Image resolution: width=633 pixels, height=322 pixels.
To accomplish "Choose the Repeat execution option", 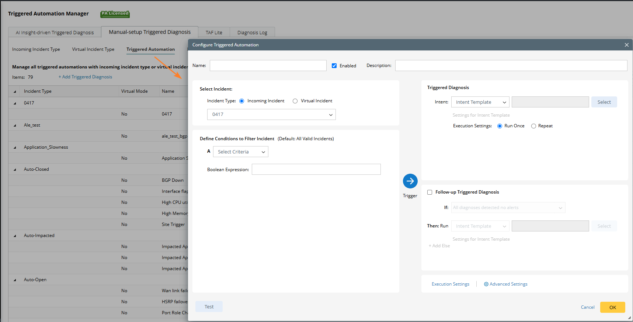I will point(533,126).
